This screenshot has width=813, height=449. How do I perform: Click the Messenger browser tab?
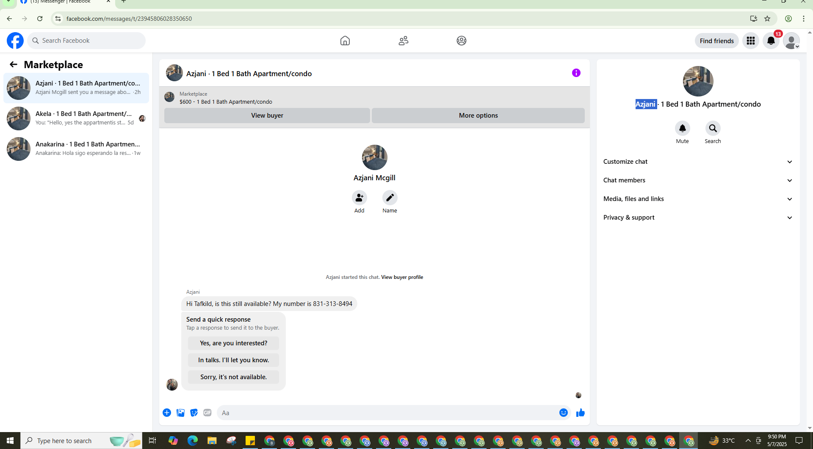66,2
